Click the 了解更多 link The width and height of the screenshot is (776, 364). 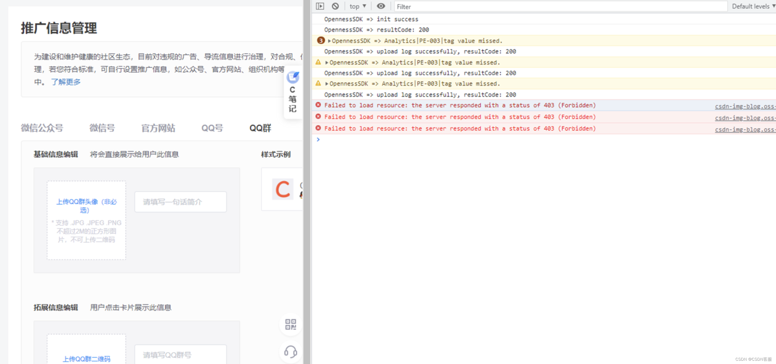tap(66, 82)
